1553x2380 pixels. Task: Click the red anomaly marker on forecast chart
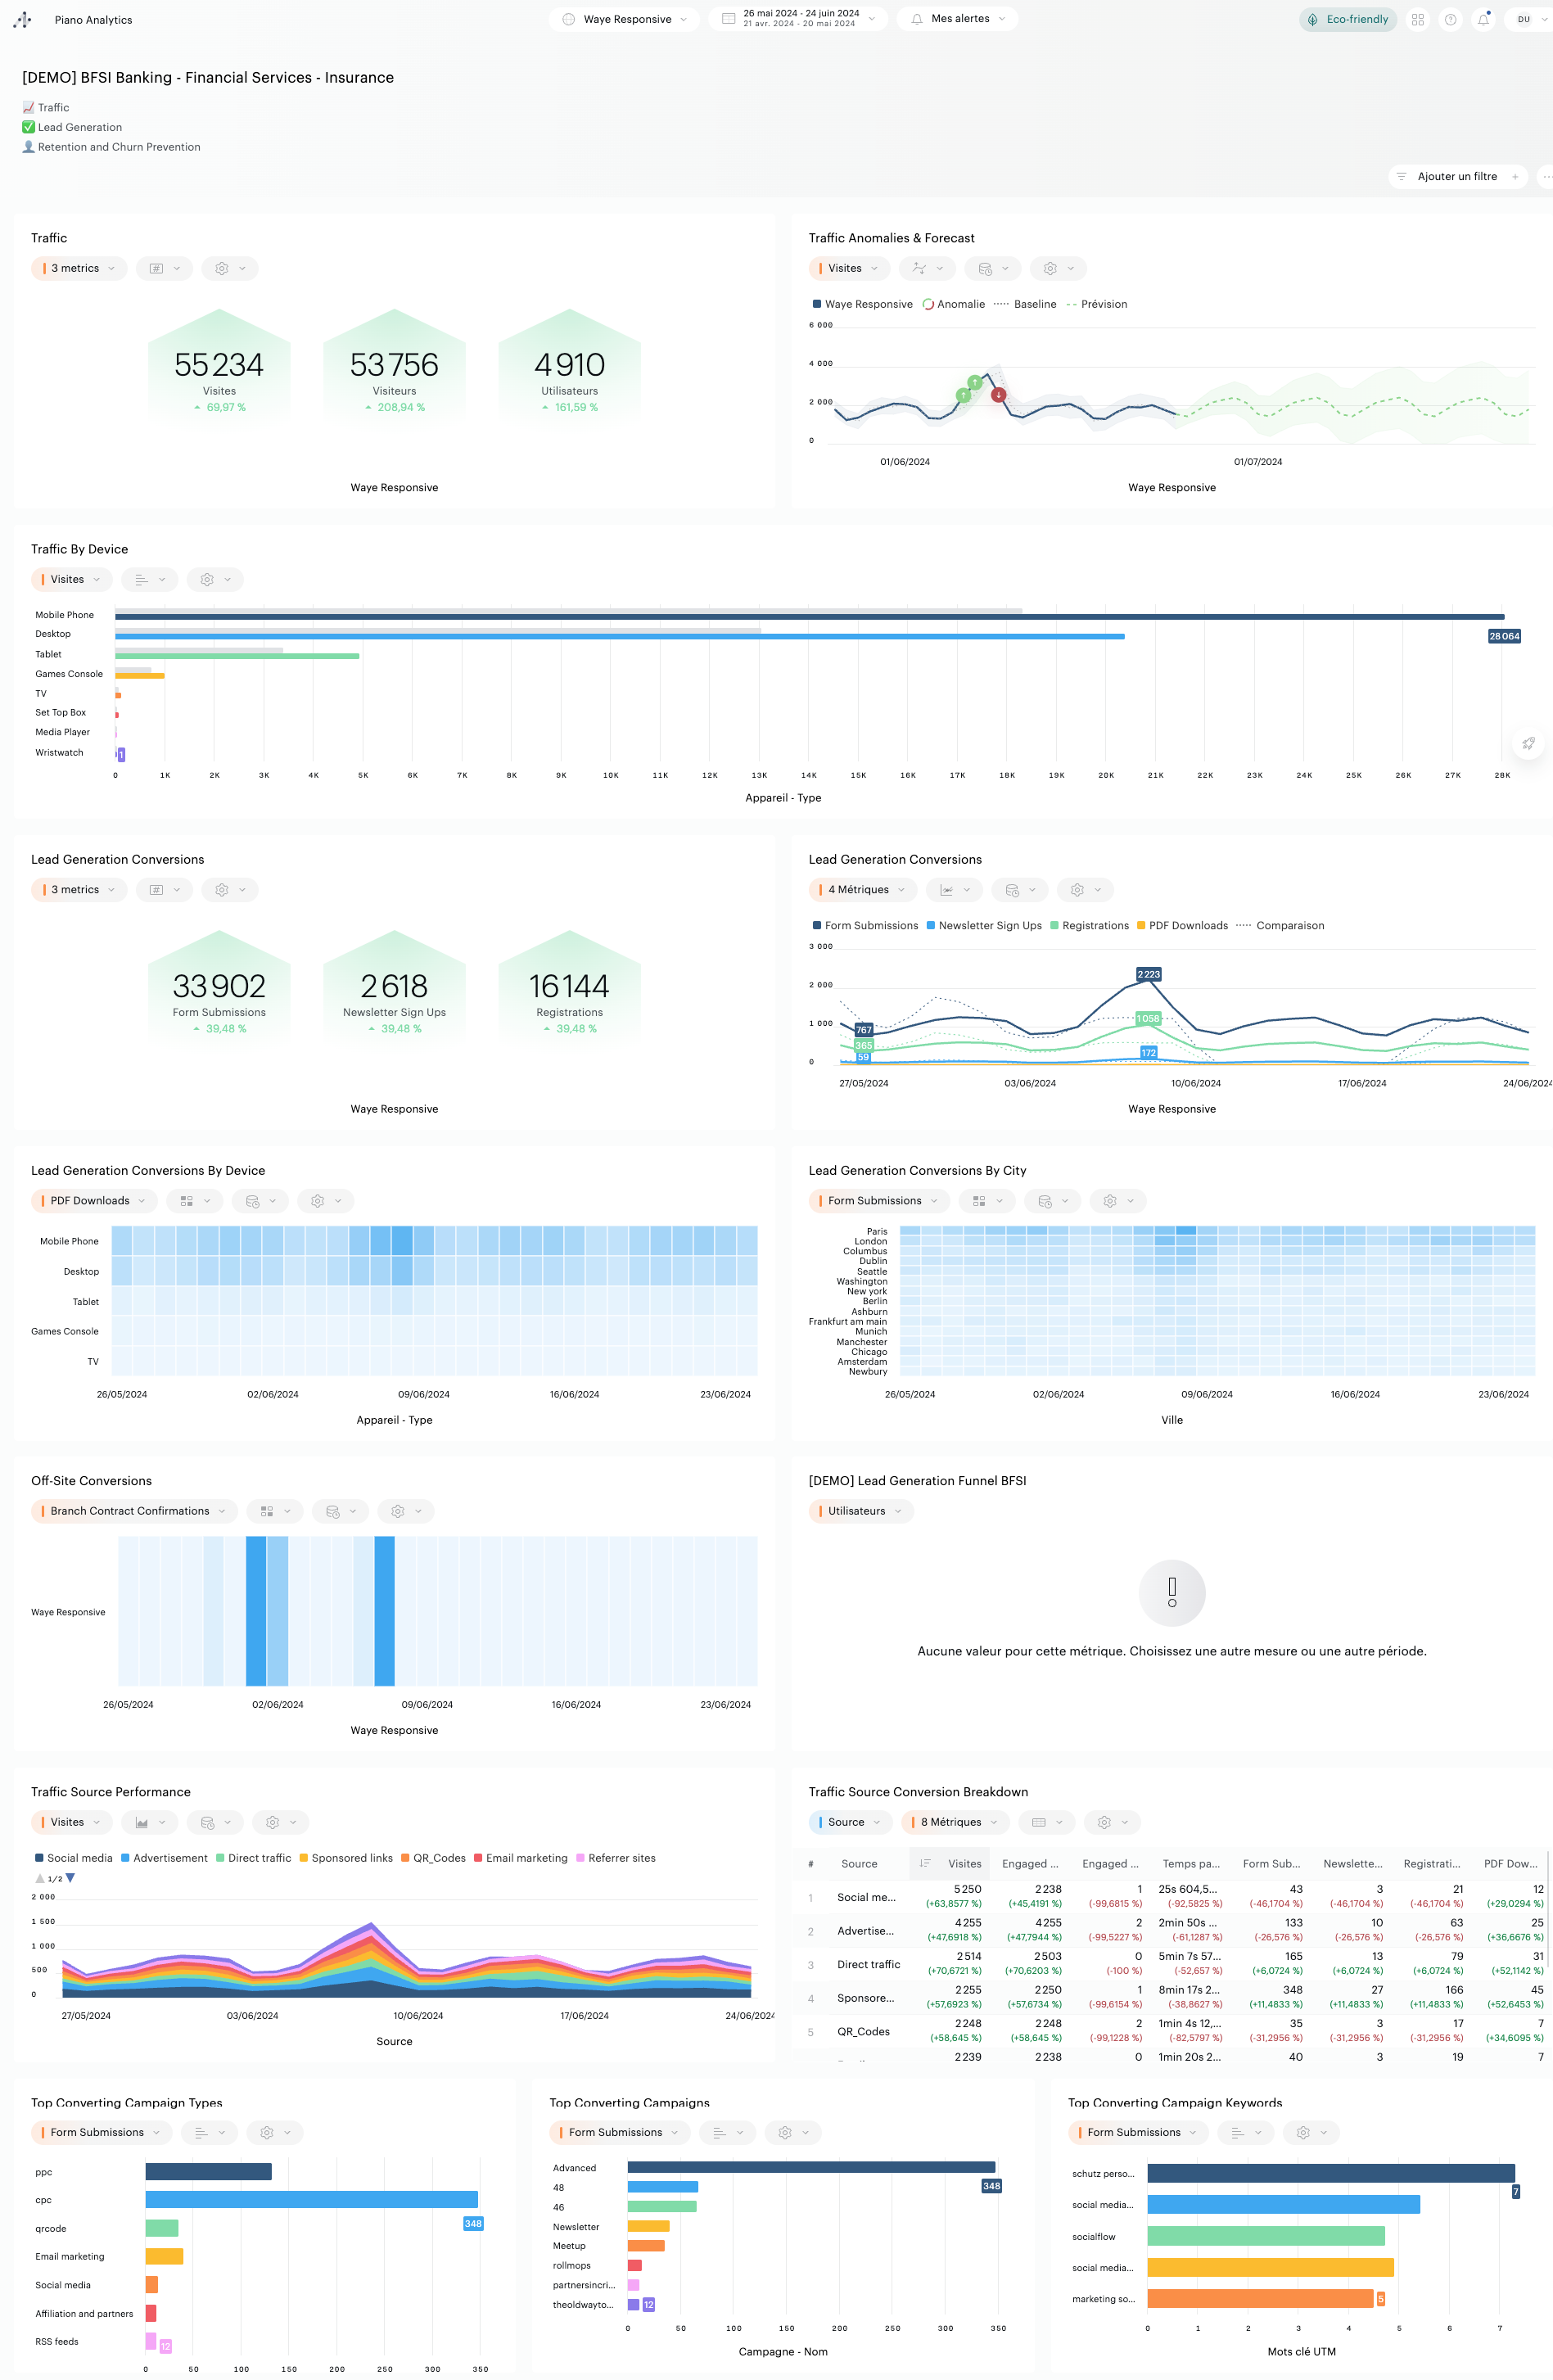(x=998, y=395)
